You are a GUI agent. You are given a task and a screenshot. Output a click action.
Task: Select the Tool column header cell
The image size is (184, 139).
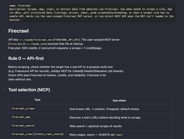[x=37, y=100]
